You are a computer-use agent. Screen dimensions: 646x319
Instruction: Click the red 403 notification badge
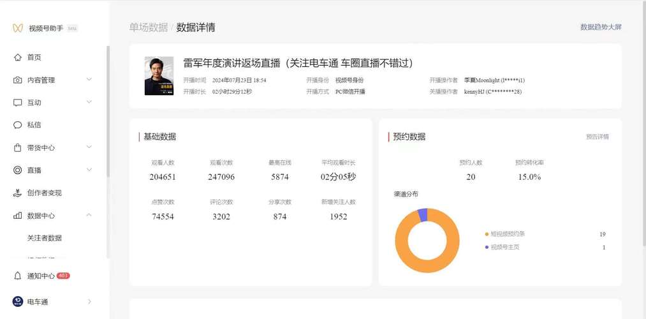pos(63,276)
